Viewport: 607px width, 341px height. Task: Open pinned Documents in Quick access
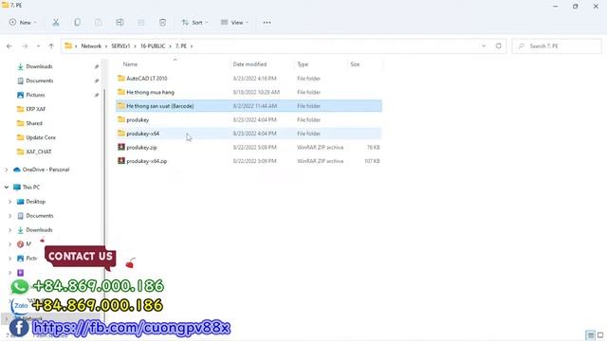coord(40,81)
